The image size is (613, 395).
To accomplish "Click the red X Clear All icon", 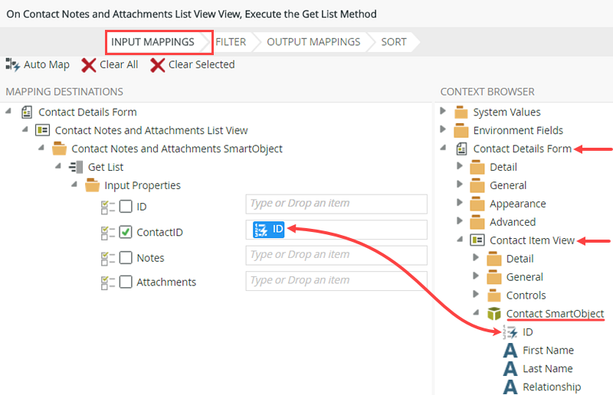I will 89,65.
